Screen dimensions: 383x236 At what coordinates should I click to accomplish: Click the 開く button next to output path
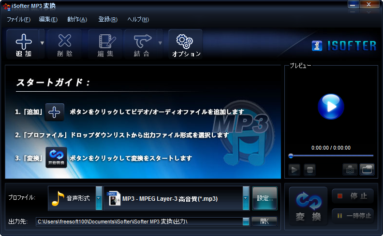pos(265,222)
